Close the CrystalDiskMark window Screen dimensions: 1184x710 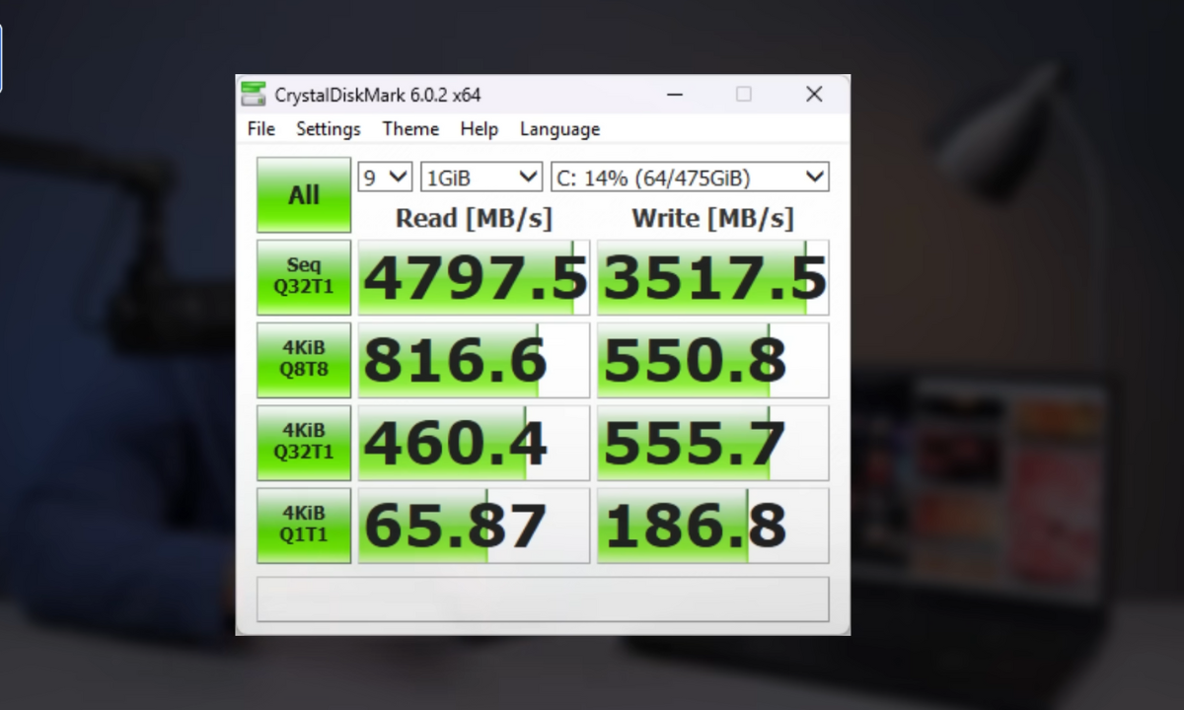[x=814, y=95]
